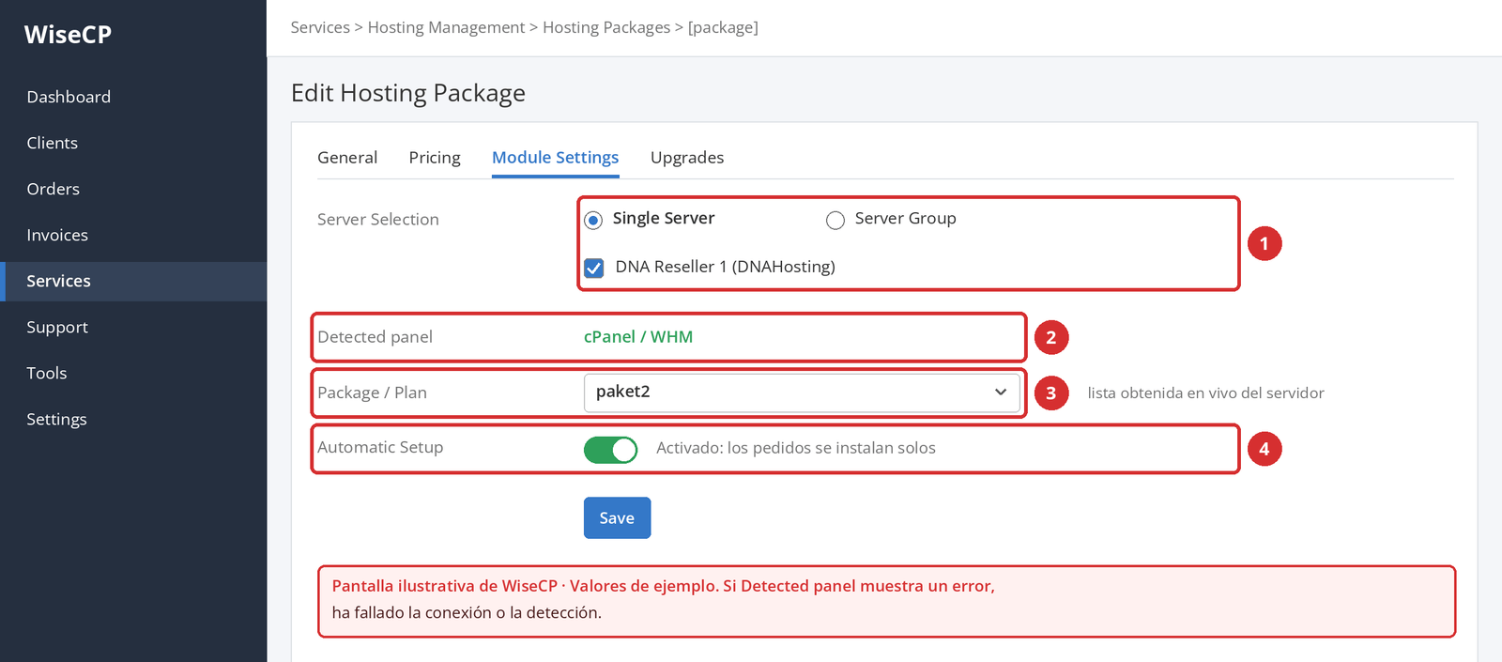The width and height of the screenshot is (1502, 662).
Task: Select the Single Server radio option
Action: click(x=593, y=220)
